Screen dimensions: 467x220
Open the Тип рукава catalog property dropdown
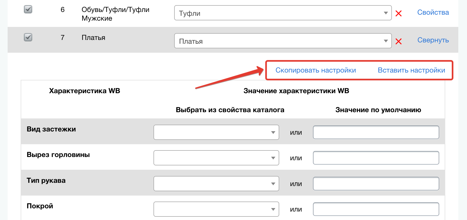(216, 184)
